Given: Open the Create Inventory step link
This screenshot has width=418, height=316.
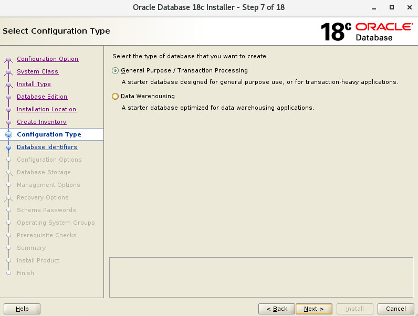Looking at the screenshot, I should coord(41,122).
